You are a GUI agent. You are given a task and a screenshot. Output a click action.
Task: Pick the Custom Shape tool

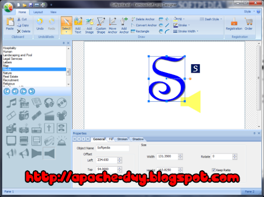click(101, 25)
